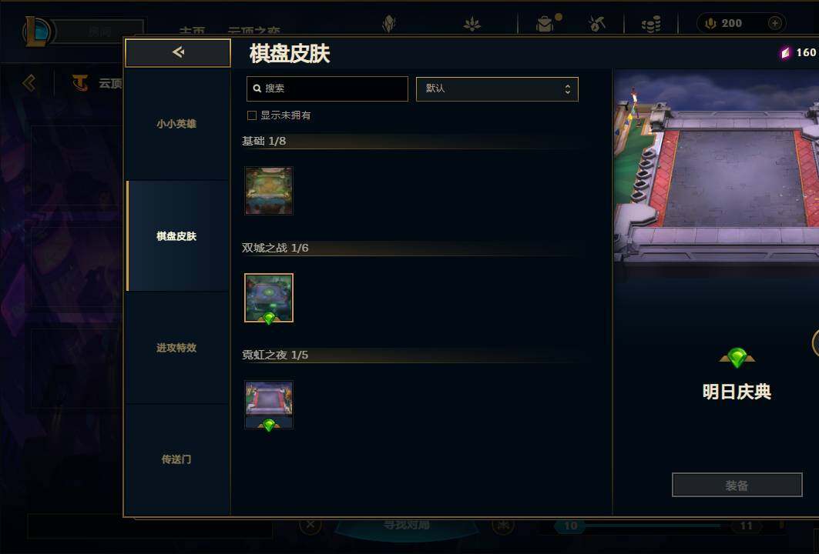
Task: Open the 传送门 tab
Action: (x=177, y=459)
